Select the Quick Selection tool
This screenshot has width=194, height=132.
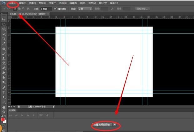tap(4, 34)
